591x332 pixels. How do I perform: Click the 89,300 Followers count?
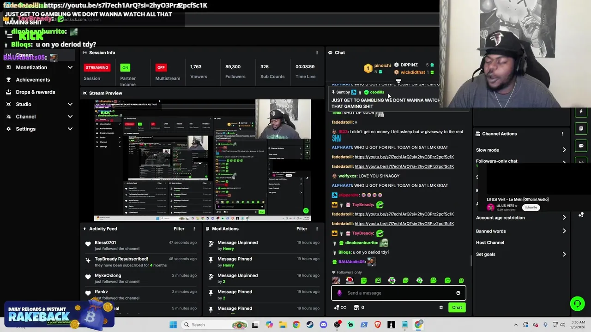(x=233, y=67)
